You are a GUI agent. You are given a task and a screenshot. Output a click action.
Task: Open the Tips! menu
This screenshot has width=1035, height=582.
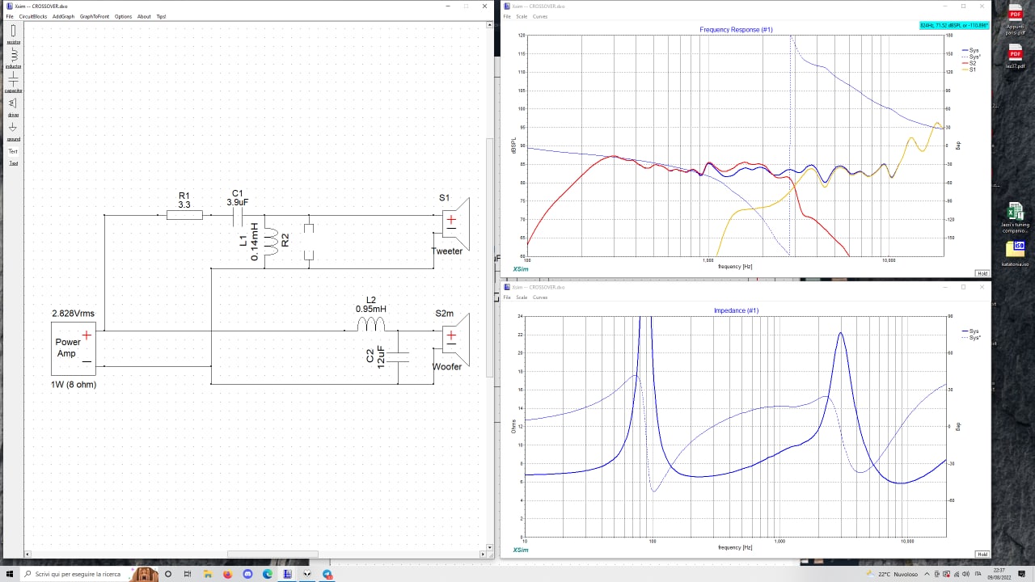161,16
